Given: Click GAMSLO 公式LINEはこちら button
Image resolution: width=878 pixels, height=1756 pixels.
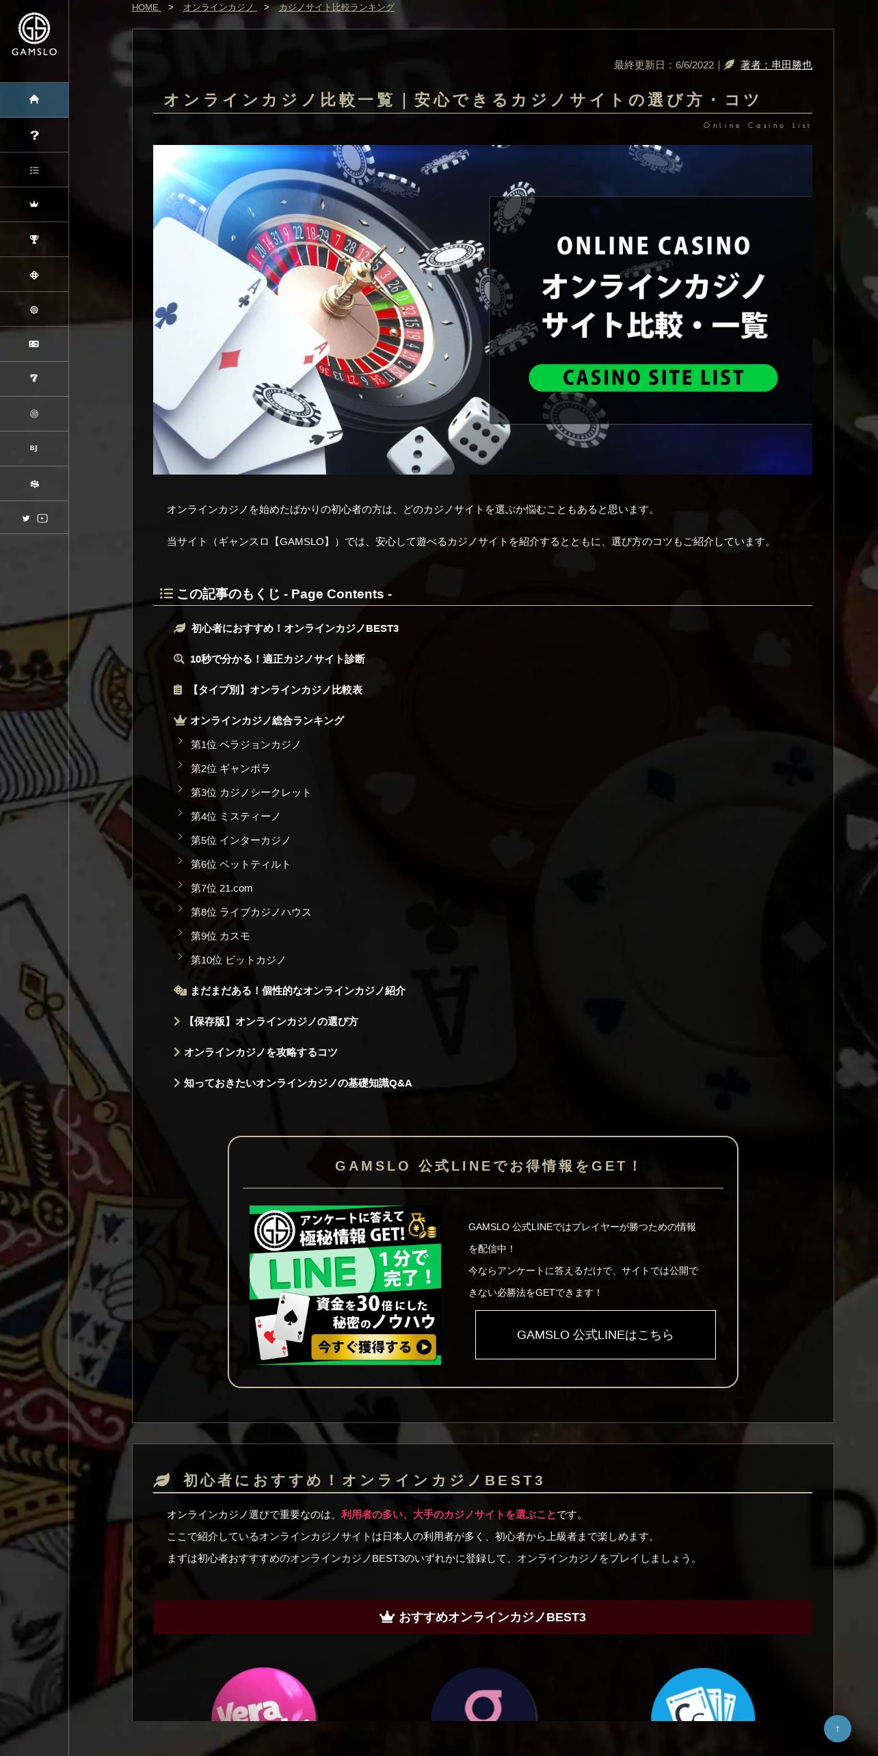Looking at the screenshot, I should pos(595,1334).
